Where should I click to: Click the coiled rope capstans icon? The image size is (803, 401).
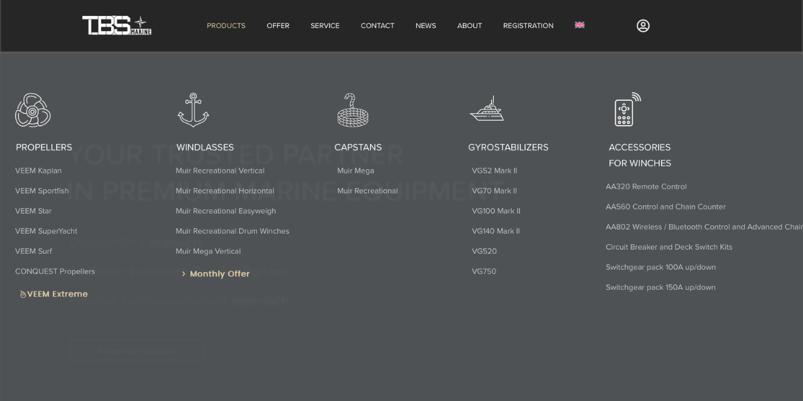click(353, 110)
